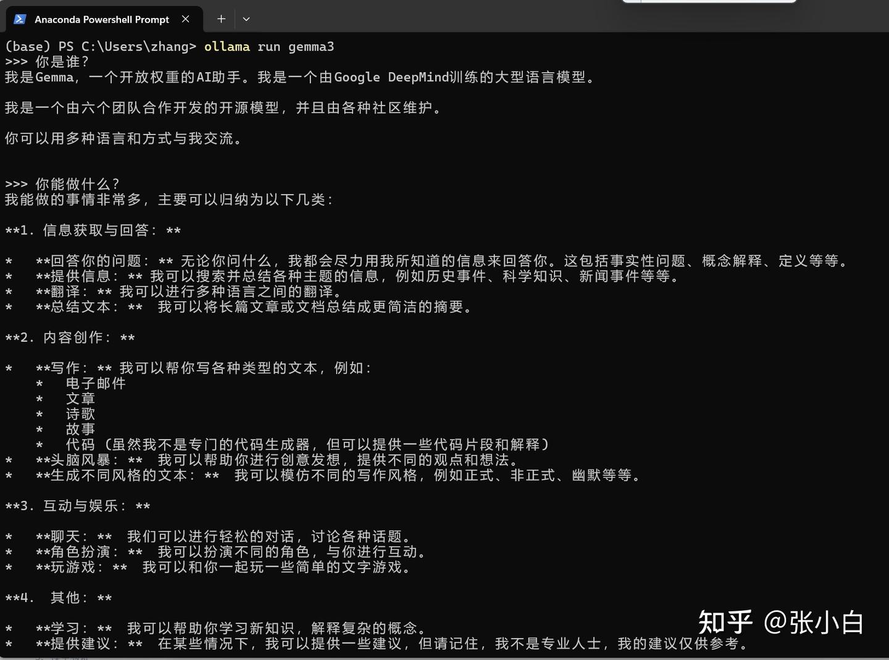Image resolution: width=889 pixels, height=660 pixels.
Task: Click the '**3. 互动与娱乐：**' heading
Action: 77,506
